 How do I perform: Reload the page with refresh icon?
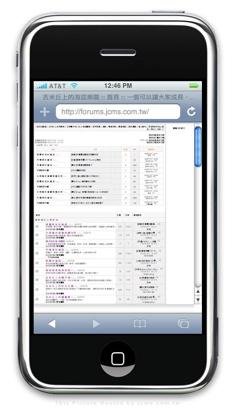point(191,112)
